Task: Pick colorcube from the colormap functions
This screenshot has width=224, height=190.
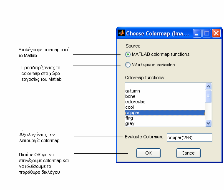Action: (x=165, y=102)
